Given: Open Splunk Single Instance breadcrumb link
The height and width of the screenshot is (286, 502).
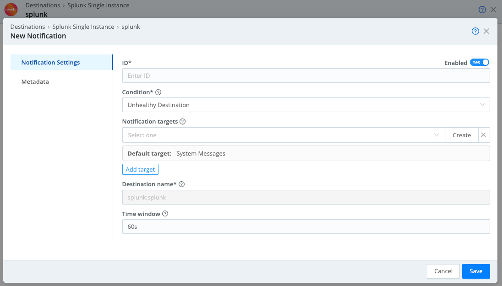Looking at the screenshot, I should (x=83, y=27).
